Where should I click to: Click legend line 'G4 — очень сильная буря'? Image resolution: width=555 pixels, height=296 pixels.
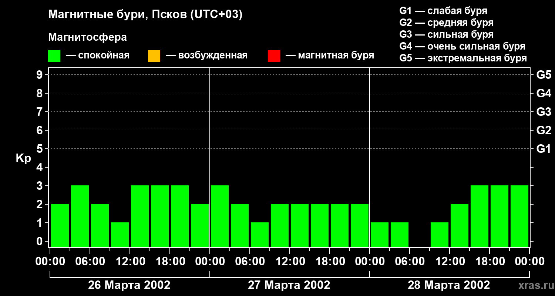[462, 46]
